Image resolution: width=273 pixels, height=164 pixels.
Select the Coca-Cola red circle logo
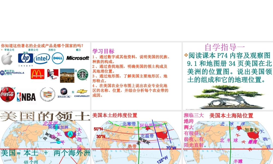(7, 95)
